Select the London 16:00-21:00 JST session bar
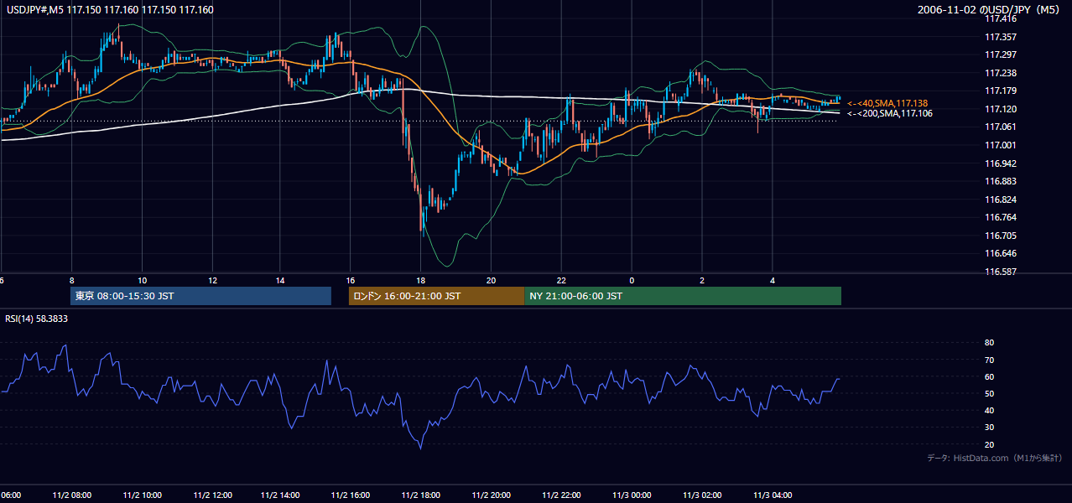This screenshot has height=503, width=1072. [436, 296]
